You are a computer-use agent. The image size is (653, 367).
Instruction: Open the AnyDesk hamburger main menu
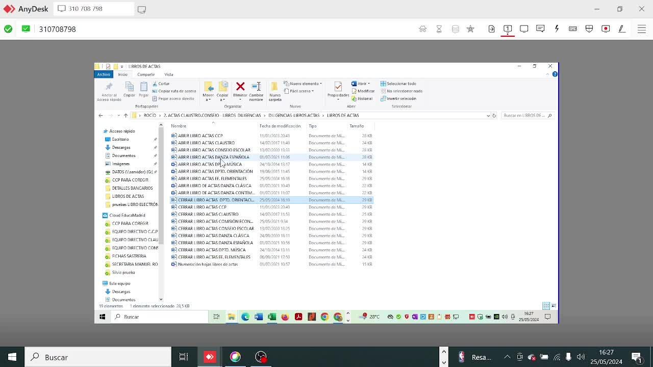[x=642, y=29]
